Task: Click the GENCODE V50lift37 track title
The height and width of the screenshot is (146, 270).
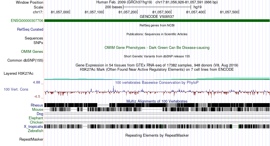Action: [x=157, y=17]
